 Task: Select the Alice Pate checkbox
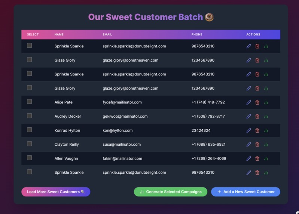(x=29, y=102)
